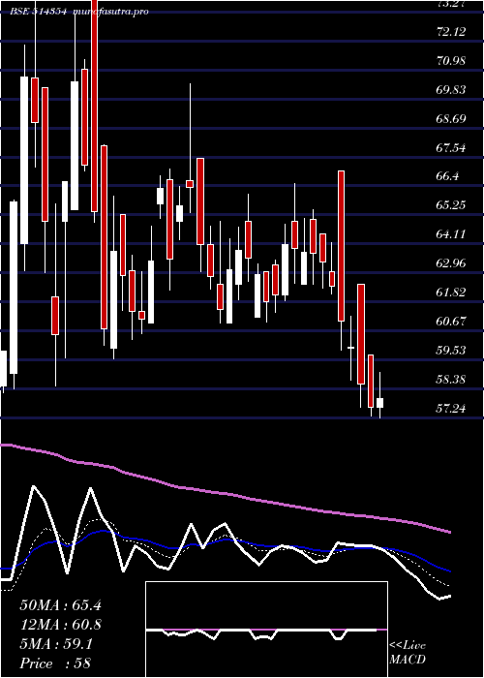Click the 12MA : 60.8 reading
The image size is (484, 678).
[x=60, y=625]
